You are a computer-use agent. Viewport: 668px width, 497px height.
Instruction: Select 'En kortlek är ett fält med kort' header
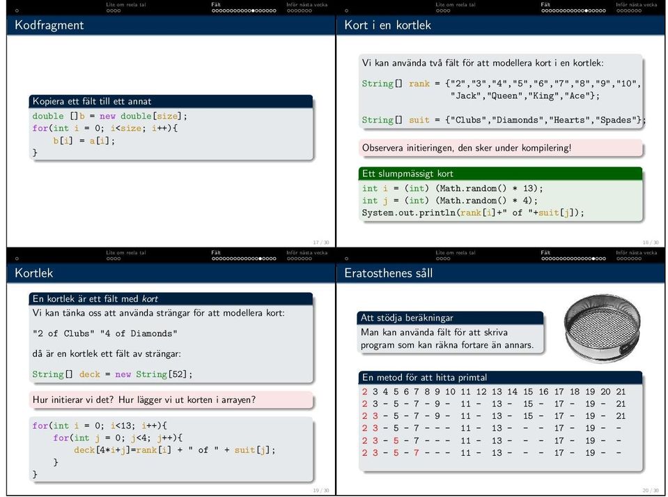[171, 298]
